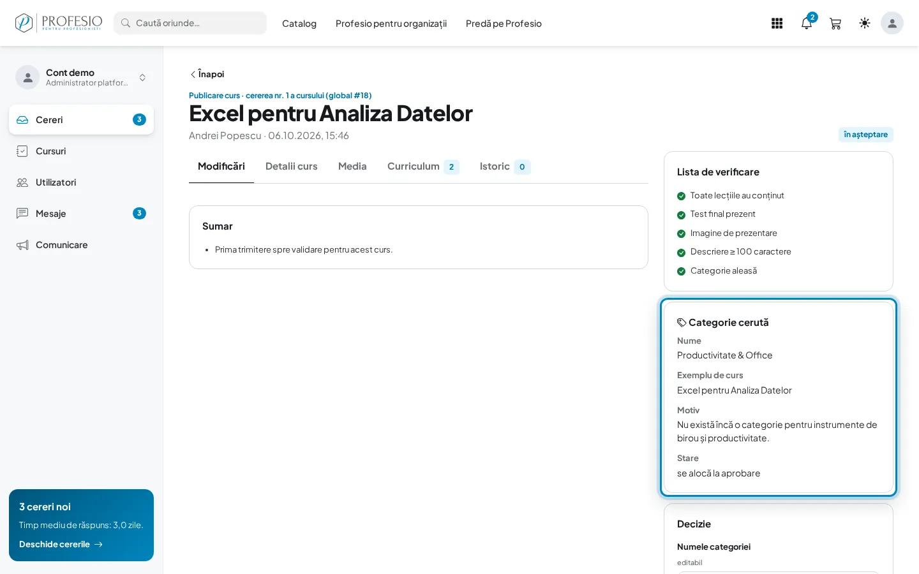The image size is (919, 574).
Task: Click the Mesaje badge showing 3
Action: coord(139,214)
